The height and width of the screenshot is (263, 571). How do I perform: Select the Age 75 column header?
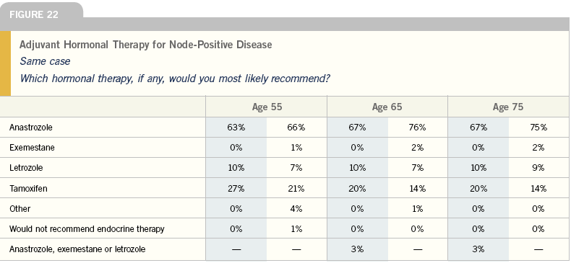click(508, 107)
